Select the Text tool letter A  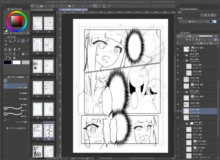click(14, 54)
